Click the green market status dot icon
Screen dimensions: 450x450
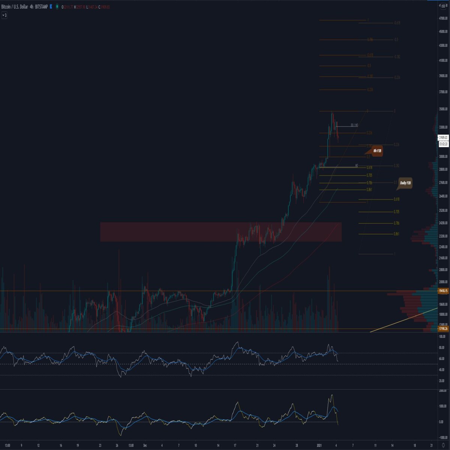click(57, 7)
